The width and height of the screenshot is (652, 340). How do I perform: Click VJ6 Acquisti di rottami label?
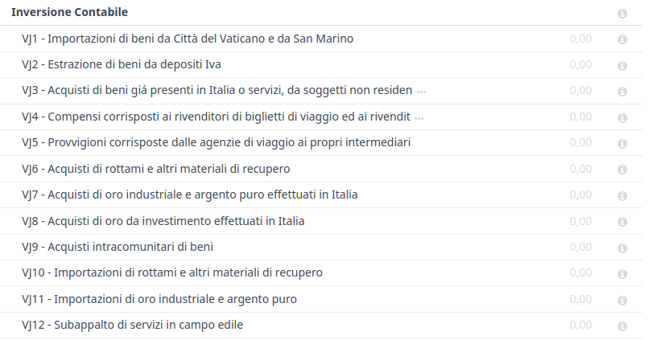pyautogui.click(x=156, y=169)
